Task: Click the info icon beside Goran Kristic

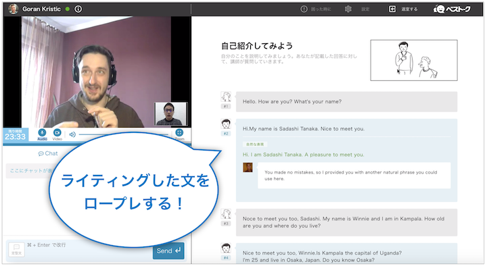Action: coord(78,9)
